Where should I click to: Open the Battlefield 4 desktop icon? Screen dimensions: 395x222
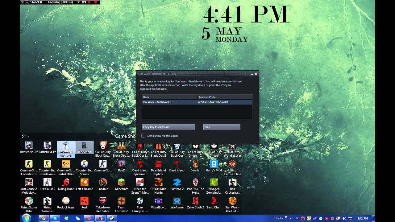(x=47, y=147)
